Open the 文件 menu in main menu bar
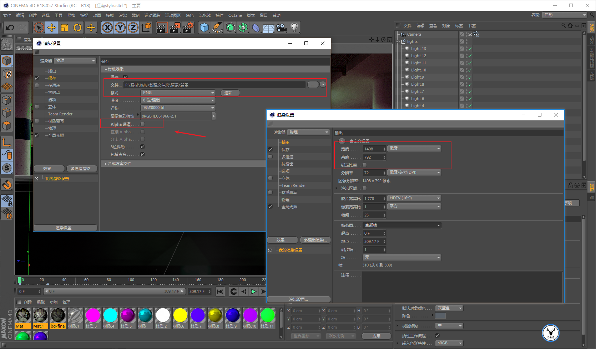 click(7, 15)
